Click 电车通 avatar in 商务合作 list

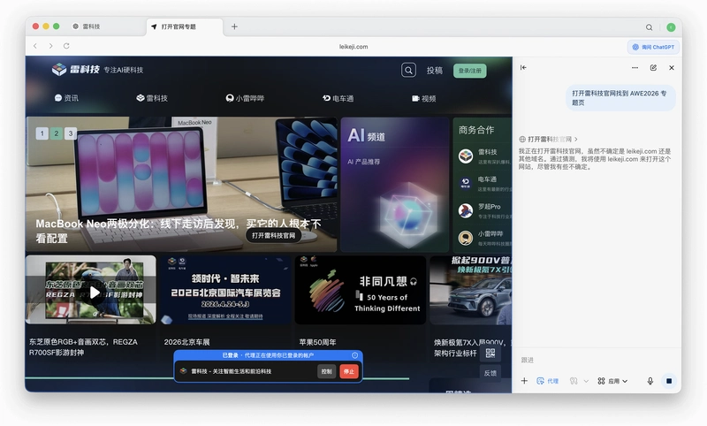[x=466, y=183]
